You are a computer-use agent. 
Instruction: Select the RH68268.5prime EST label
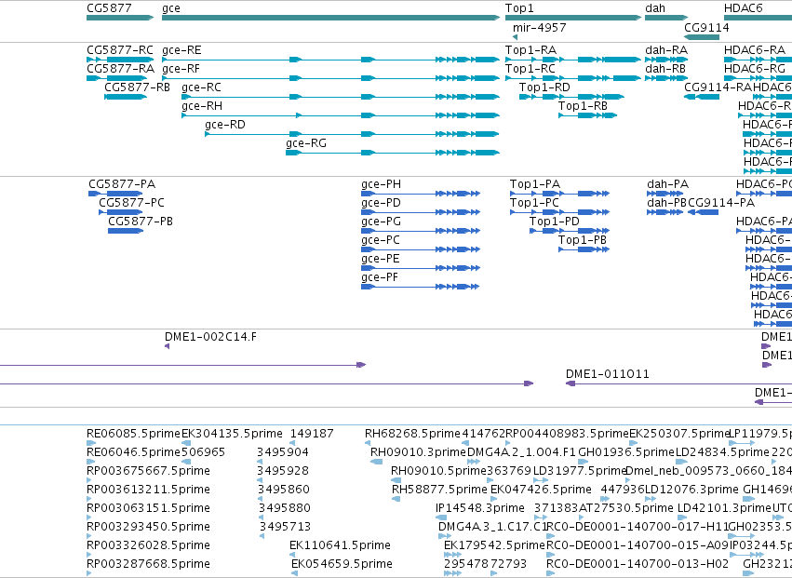pos(412,434)
